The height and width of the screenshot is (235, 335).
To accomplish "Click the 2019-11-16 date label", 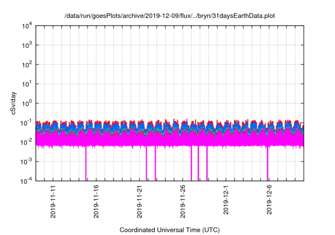I will (x=96, y=201).
